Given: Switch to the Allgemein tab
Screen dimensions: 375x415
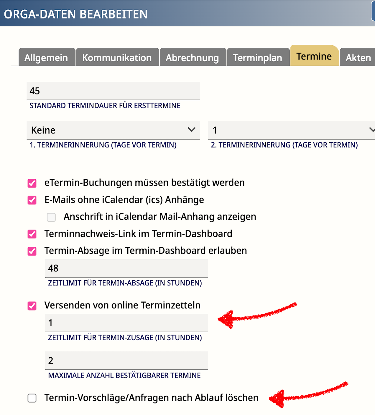Looking at the screenshot, I should pyautogui.click(x=47, y=57).
